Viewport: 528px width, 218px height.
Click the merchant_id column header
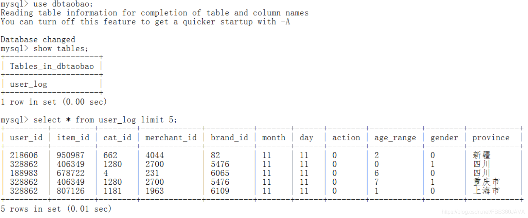pos(171,138)
